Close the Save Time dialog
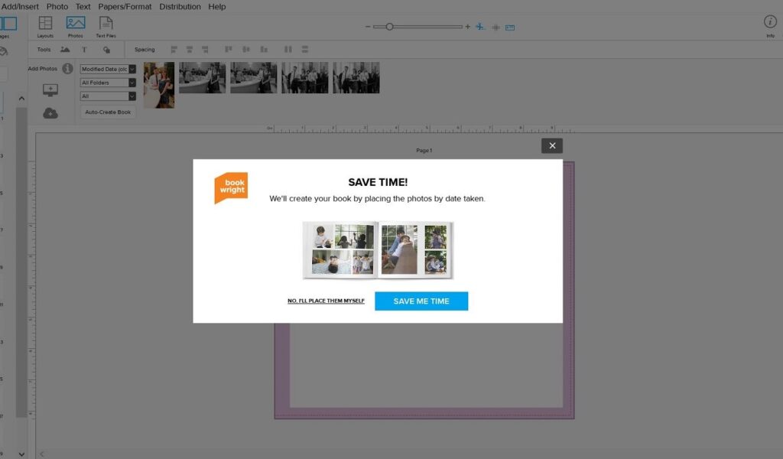Viewport: 783px width, 459px height. coord(552,146)
